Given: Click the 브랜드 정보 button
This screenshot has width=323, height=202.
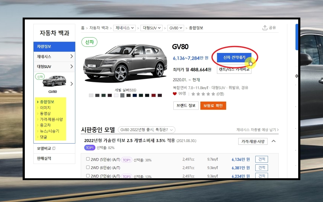Looking at the screenshot, I should click(186, 106).
